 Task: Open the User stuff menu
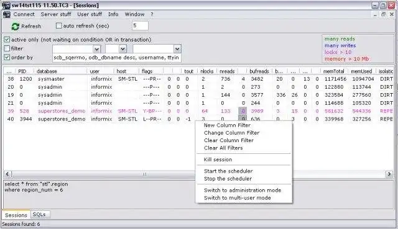point(90,14)
